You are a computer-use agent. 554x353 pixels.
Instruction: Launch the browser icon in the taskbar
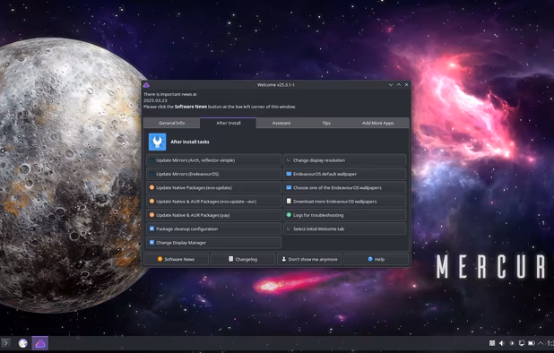point(23,343)
